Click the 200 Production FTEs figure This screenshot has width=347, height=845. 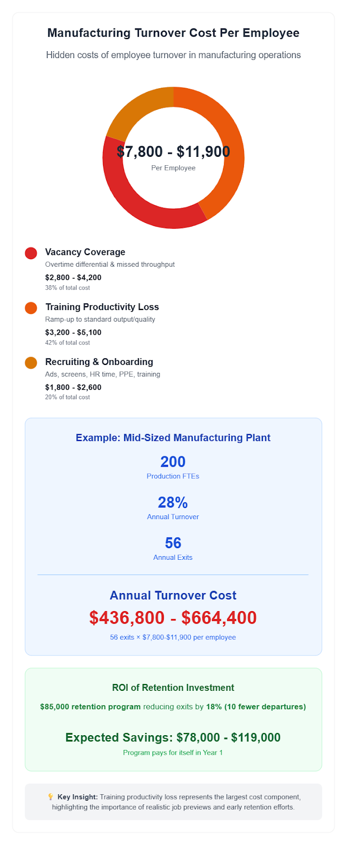173,462
